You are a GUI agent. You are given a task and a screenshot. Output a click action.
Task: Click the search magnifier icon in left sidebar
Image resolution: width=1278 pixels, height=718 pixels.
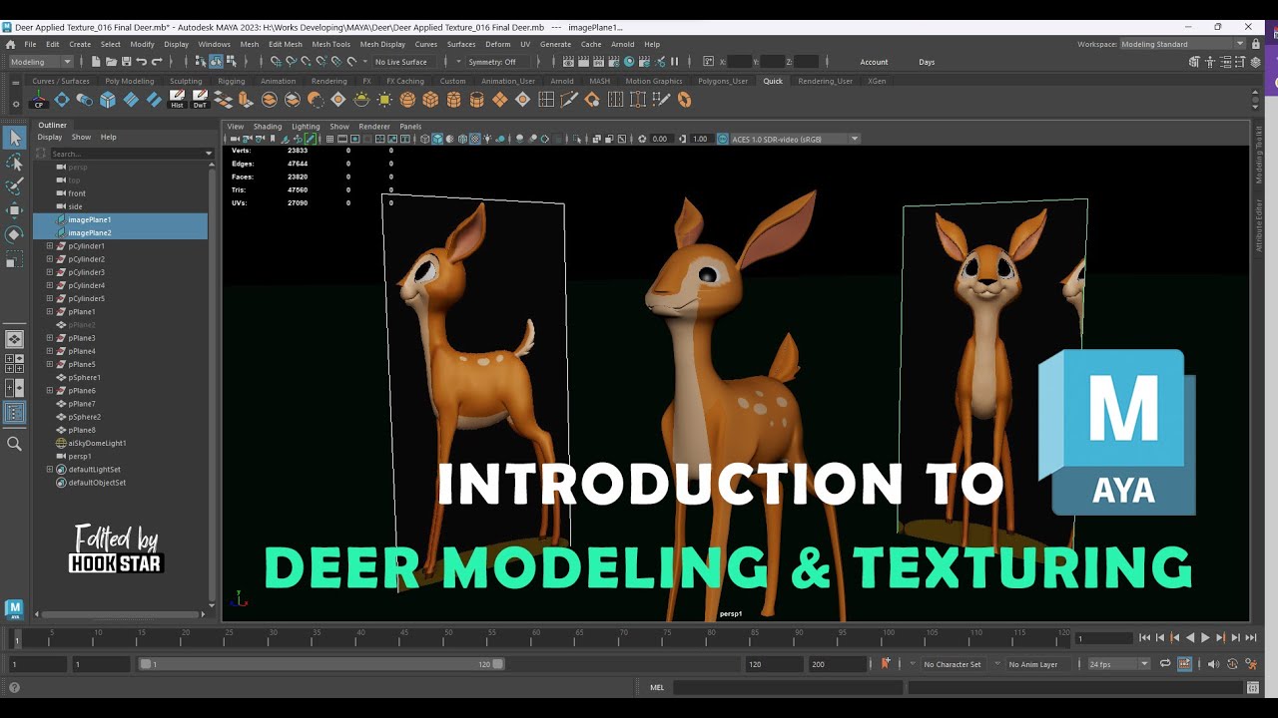coord(15,444)
